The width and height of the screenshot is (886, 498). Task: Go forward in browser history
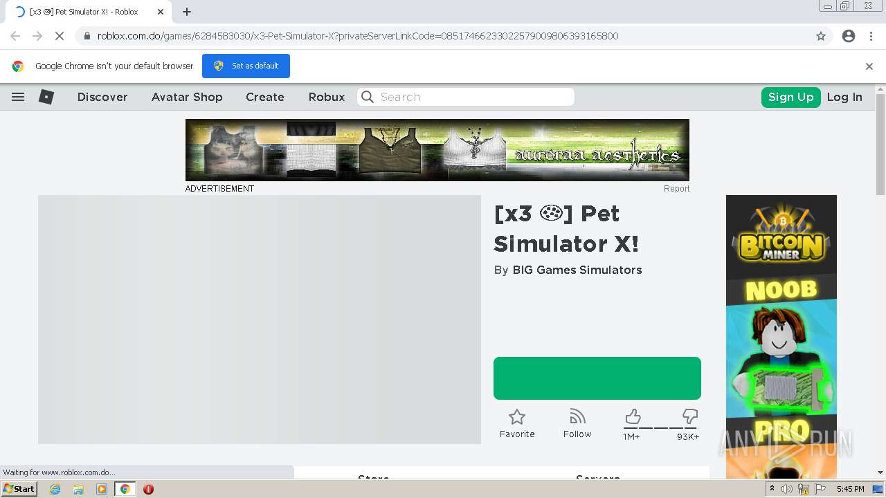coord(37,36)
